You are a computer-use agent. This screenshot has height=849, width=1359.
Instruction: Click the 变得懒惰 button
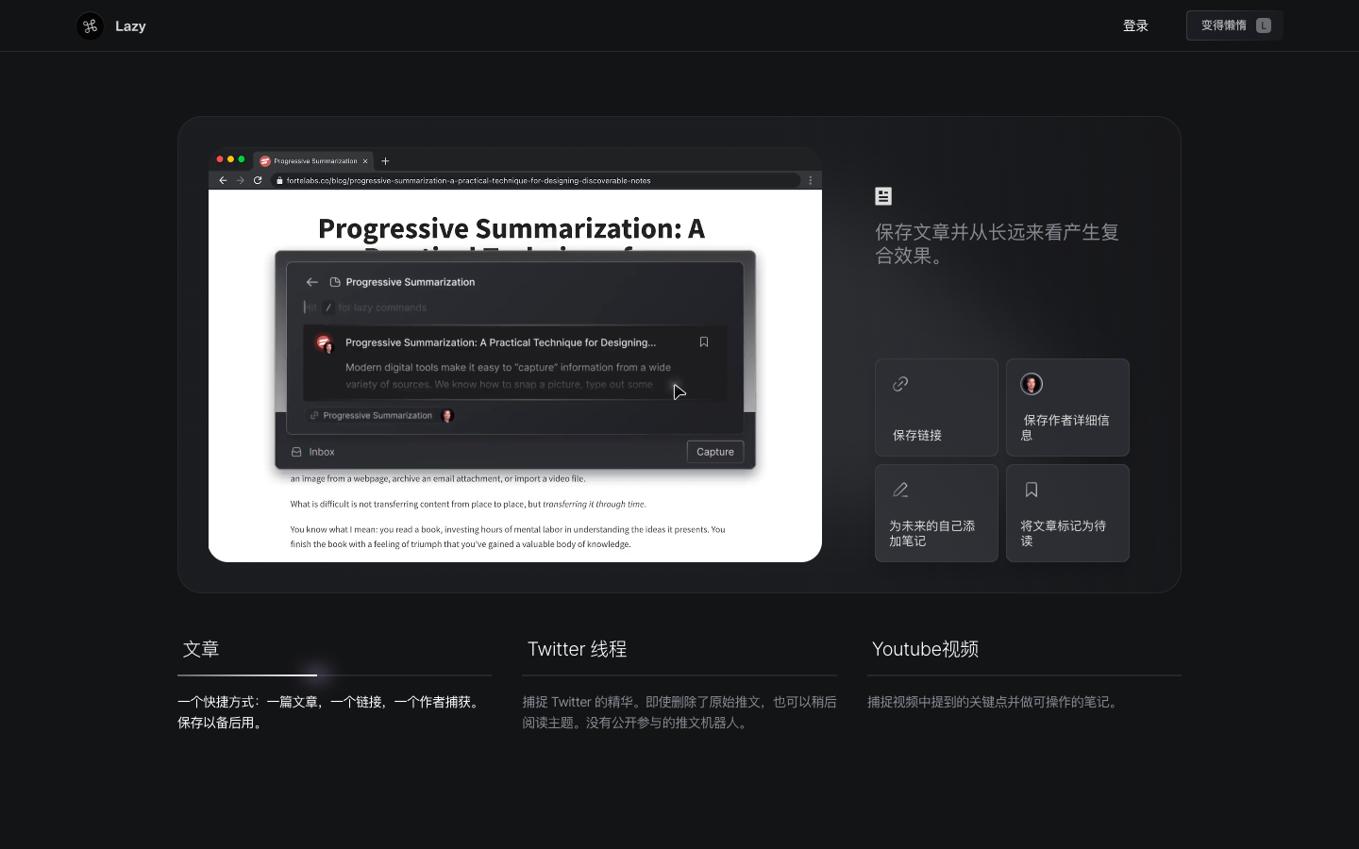point(1234,25)
